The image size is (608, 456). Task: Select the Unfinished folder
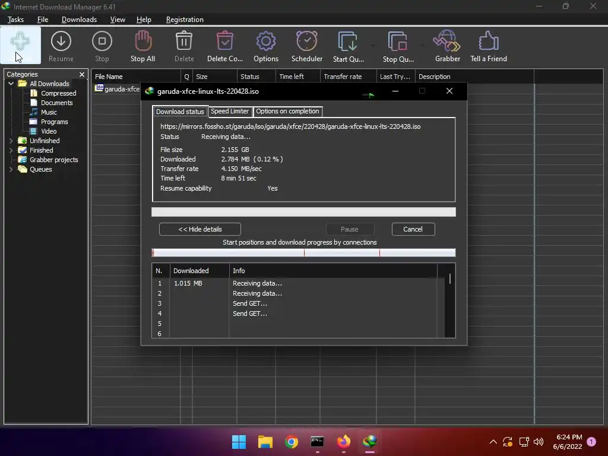45,141
